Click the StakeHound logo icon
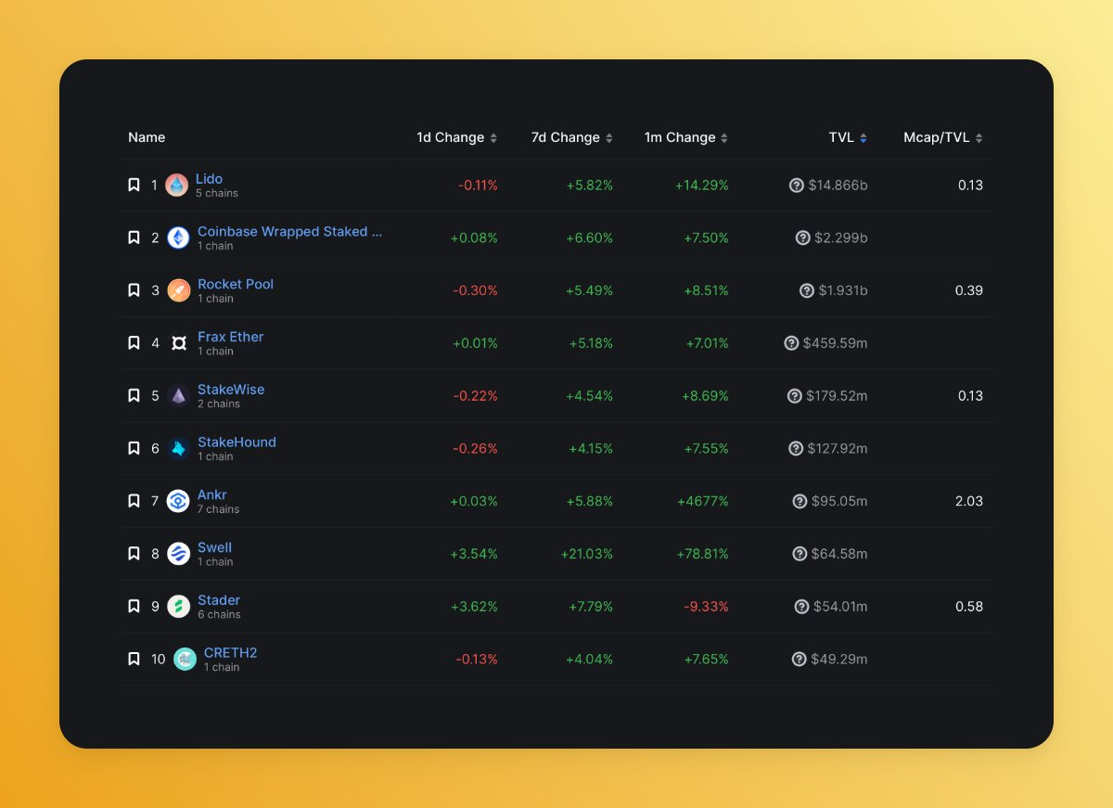Screen dimensions: 1113x808 (178, 449)
